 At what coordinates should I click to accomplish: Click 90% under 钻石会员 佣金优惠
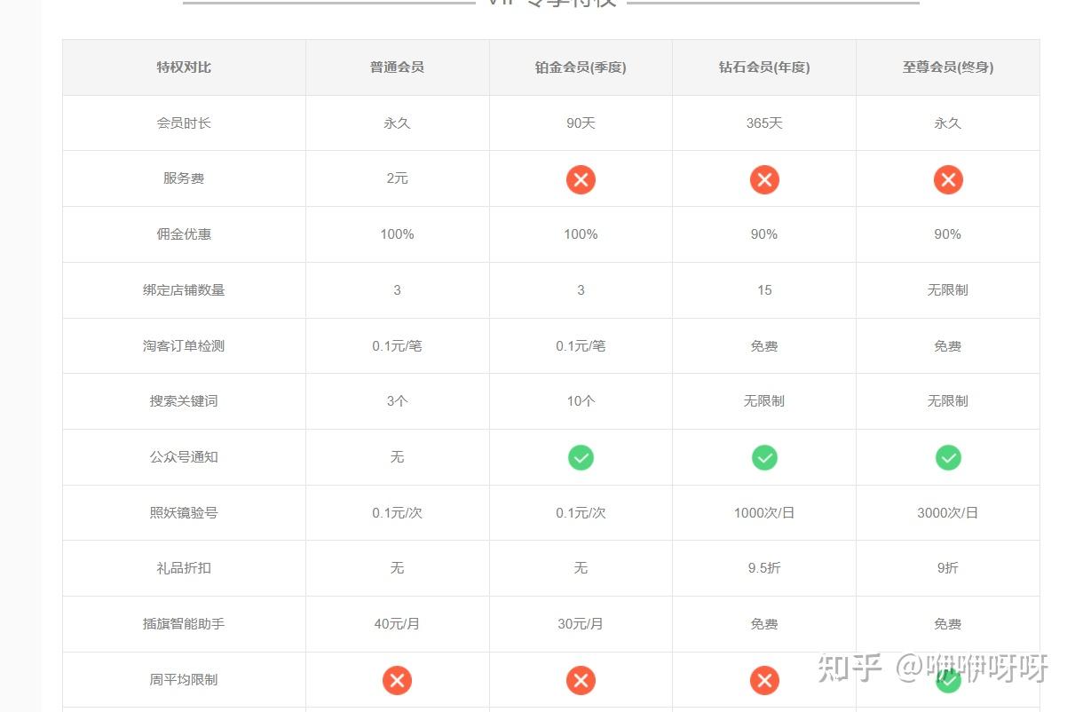[764, 234]
